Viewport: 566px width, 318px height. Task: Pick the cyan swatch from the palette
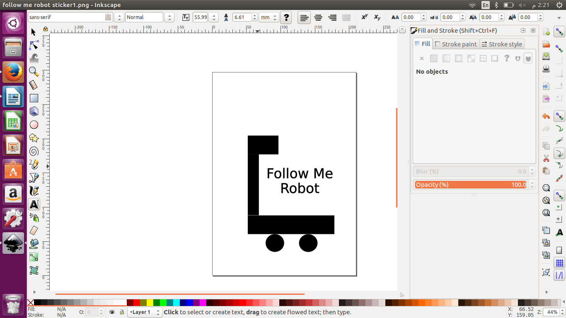(177, 303)
